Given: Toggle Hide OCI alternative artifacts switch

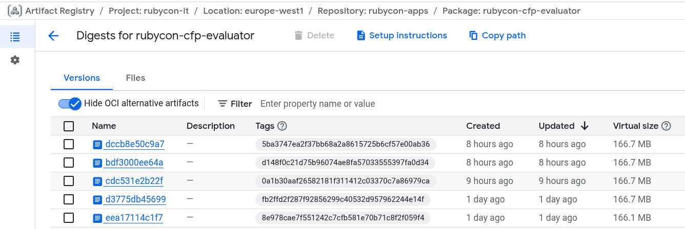Looking at the screenshot, I should (70, 104).
